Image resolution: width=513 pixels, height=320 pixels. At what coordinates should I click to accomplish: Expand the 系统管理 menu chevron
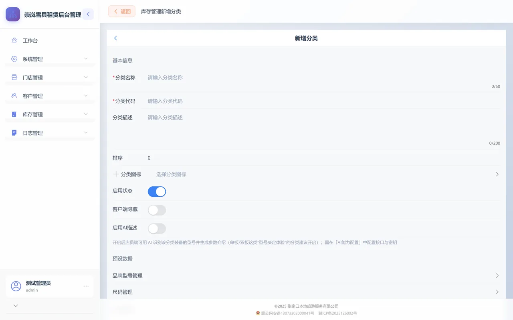click(86, 59)
